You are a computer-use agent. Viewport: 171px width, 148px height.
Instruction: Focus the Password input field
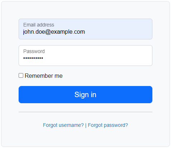(x=85, y=56)
